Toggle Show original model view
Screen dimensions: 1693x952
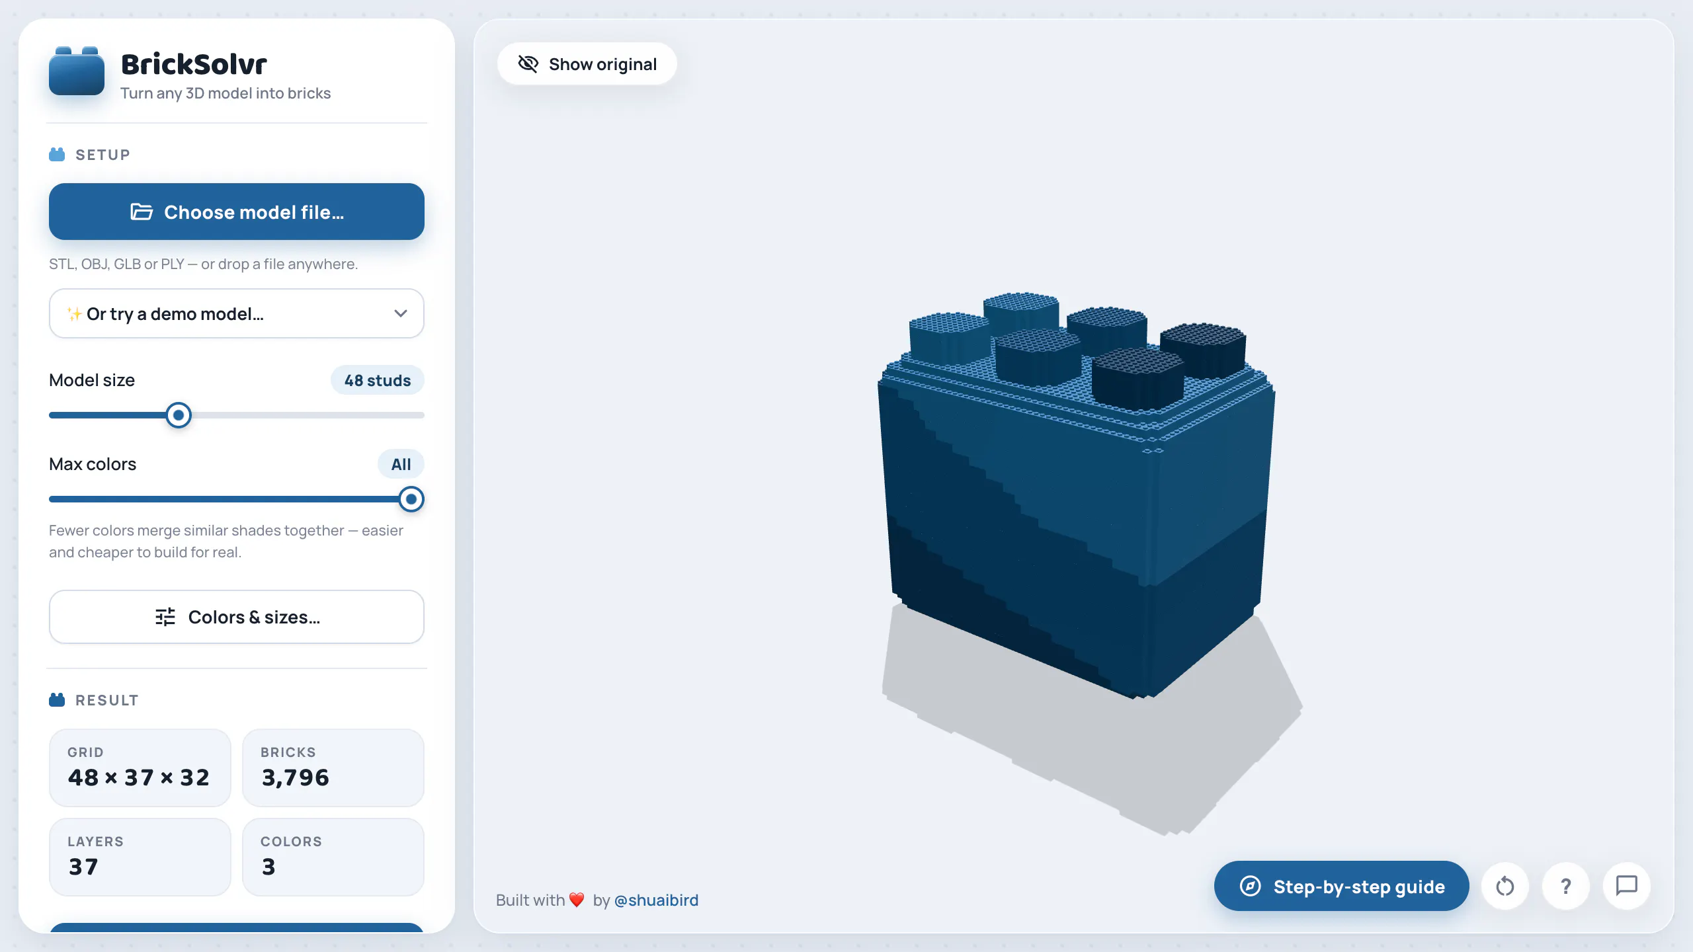(x=587, y=64)
